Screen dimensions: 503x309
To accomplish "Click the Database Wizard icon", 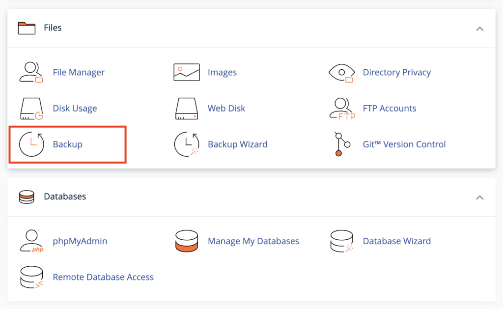I will coord(341,241).
